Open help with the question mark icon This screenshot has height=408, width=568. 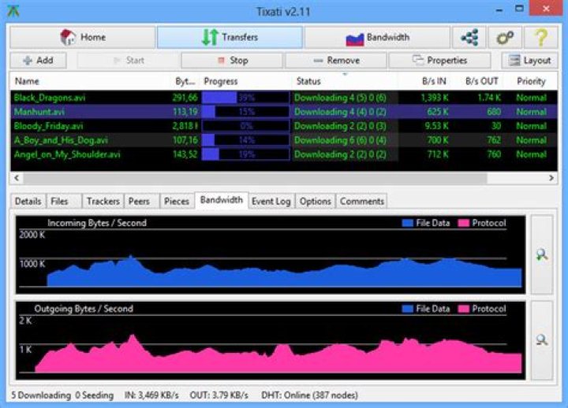coord(541,37)
